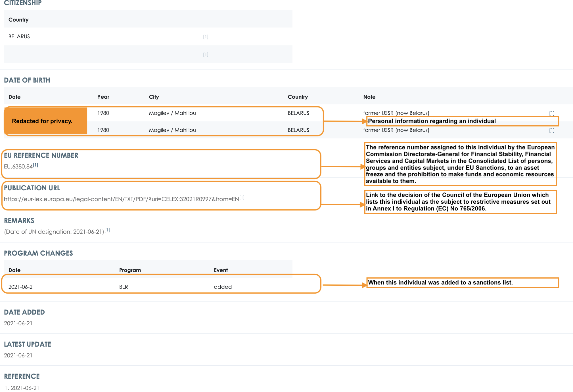Image resolution: width=573 pixels, height=392 pixels.
Task: Open the eur-lex.europa.eu publication URL
Action: click(x=122, y=199)
